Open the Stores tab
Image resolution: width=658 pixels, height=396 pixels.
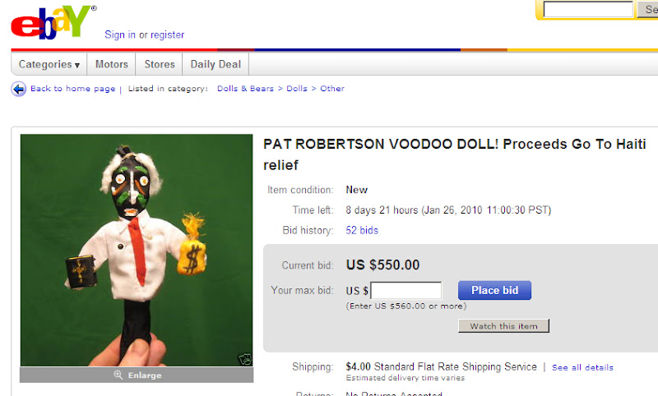coord(160,64)
